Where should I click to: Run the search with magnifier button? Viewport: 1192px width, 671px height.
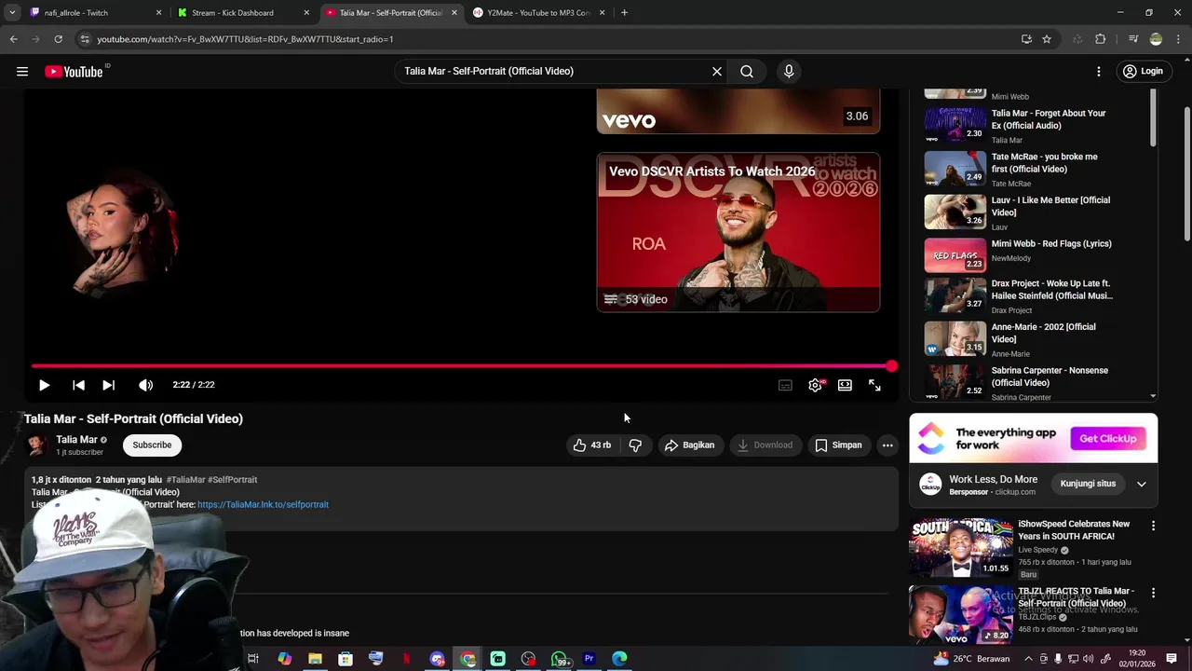click(x=747, y=71)
